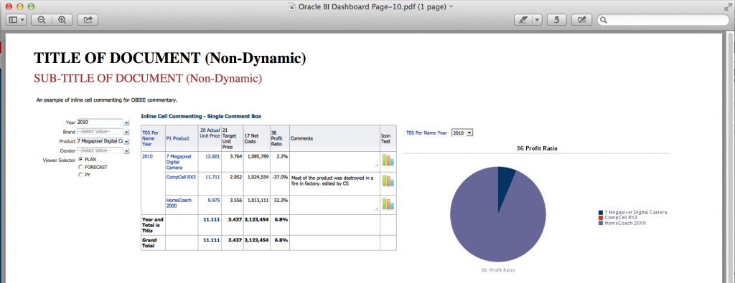The width and height of the screenshot is (735, 283).
Task: Rotate the page with rotate button
Action: (556, 20)
